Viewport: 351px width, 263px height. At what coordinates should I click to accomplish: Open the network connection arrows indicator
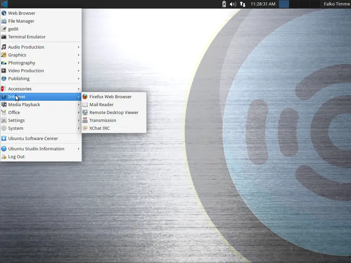point(243,4)
